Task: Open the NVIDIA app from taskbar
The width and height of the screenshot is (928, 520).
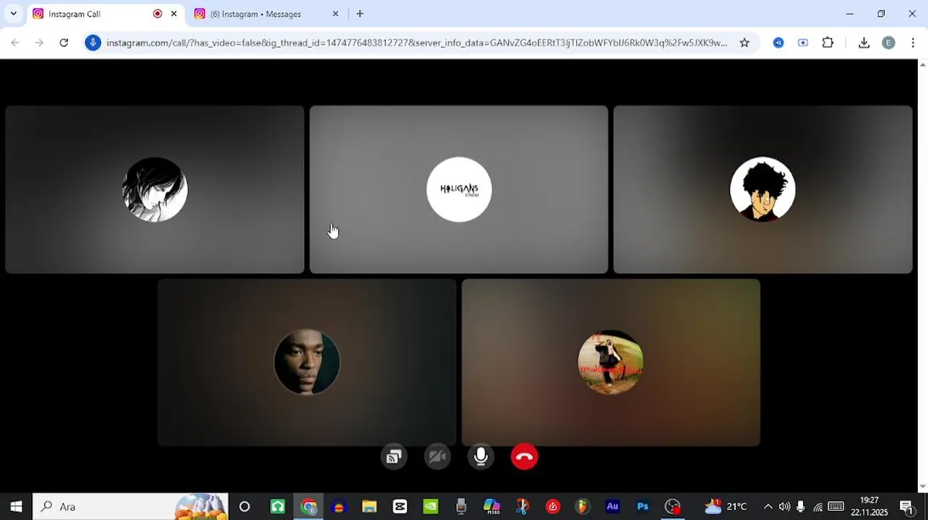Action: (430, 506)
